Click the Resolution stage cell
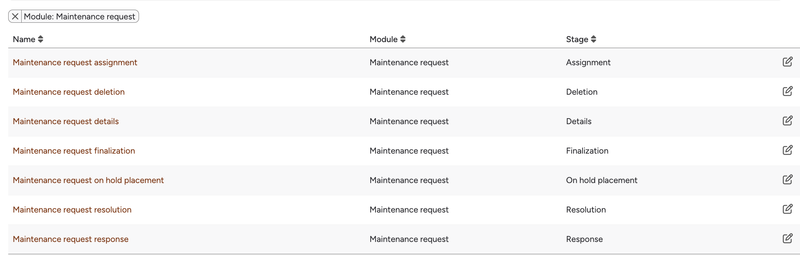Screen dimensions: 800x255 click(586, 210)
